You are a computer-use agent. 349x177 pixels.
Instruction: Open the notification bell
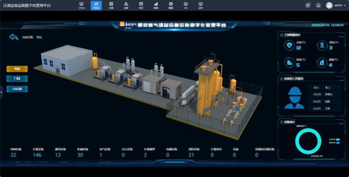click(x=318, y=5)
